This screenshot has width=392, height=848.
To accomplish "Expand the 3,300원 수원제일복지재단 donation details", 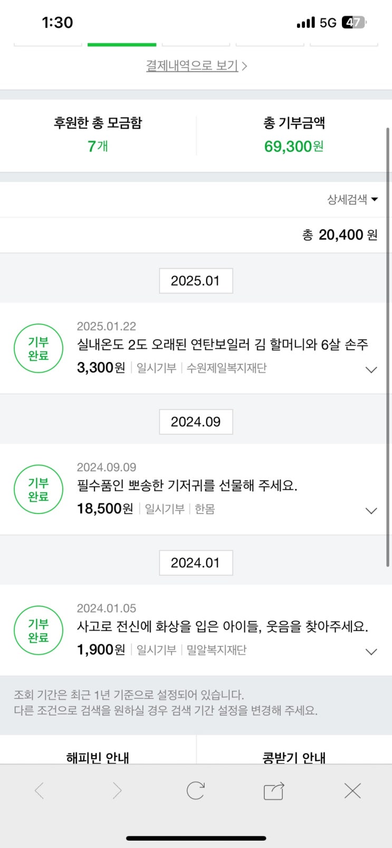I will coord(371,370).
